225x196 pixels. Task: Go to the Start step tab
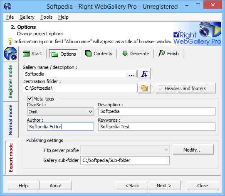(32, 54)
